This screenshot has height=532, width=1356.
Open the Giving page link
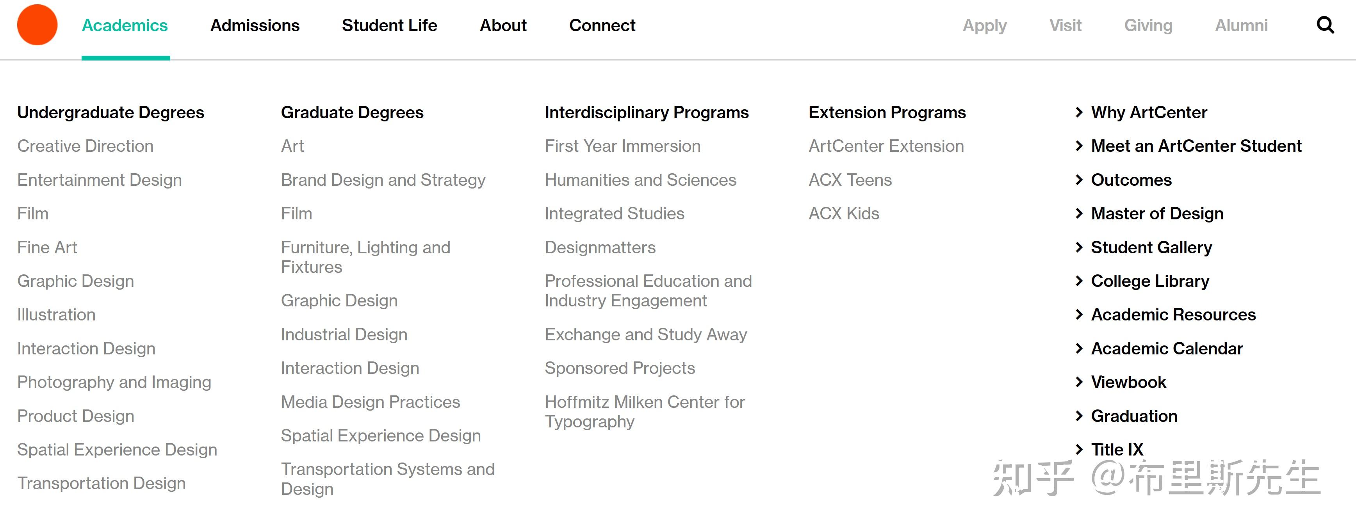pos(1148,25)
